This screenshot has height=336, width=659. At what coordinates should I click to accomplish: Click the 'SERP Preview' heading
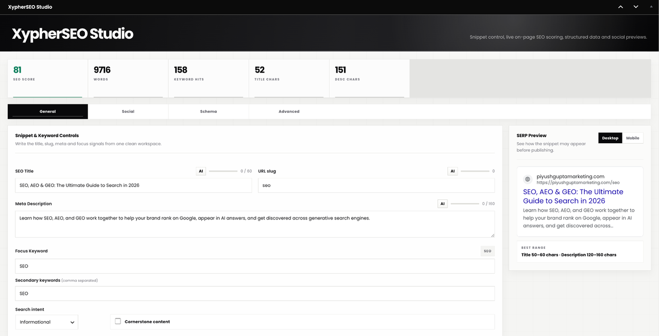tap(532, 136)
